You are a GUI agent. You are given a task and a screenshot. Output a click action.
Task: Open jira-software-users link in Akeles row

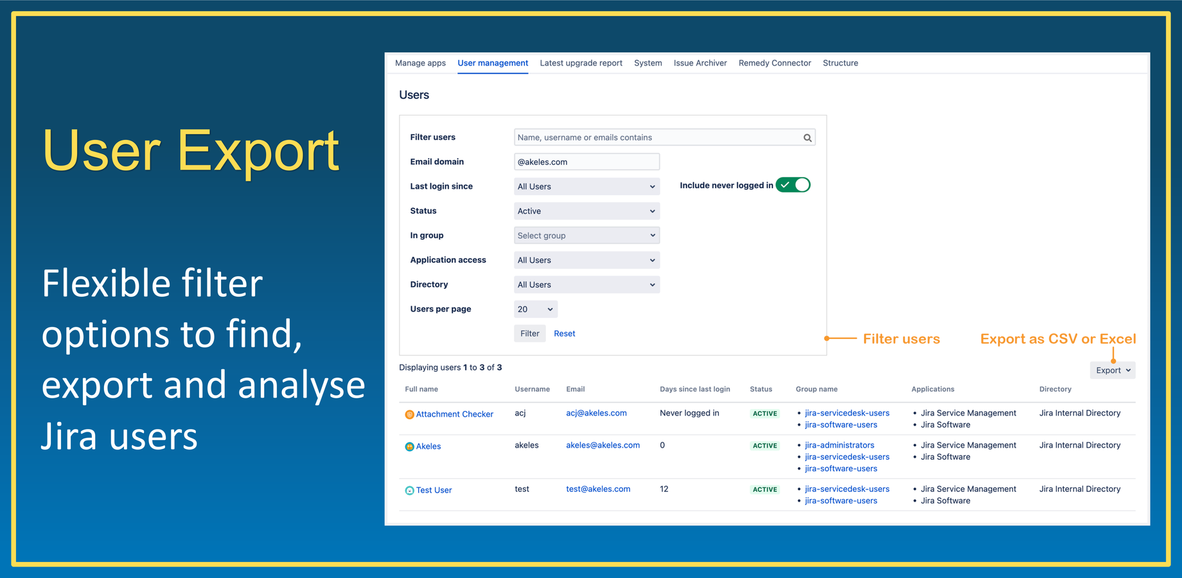tap(841, 468)
